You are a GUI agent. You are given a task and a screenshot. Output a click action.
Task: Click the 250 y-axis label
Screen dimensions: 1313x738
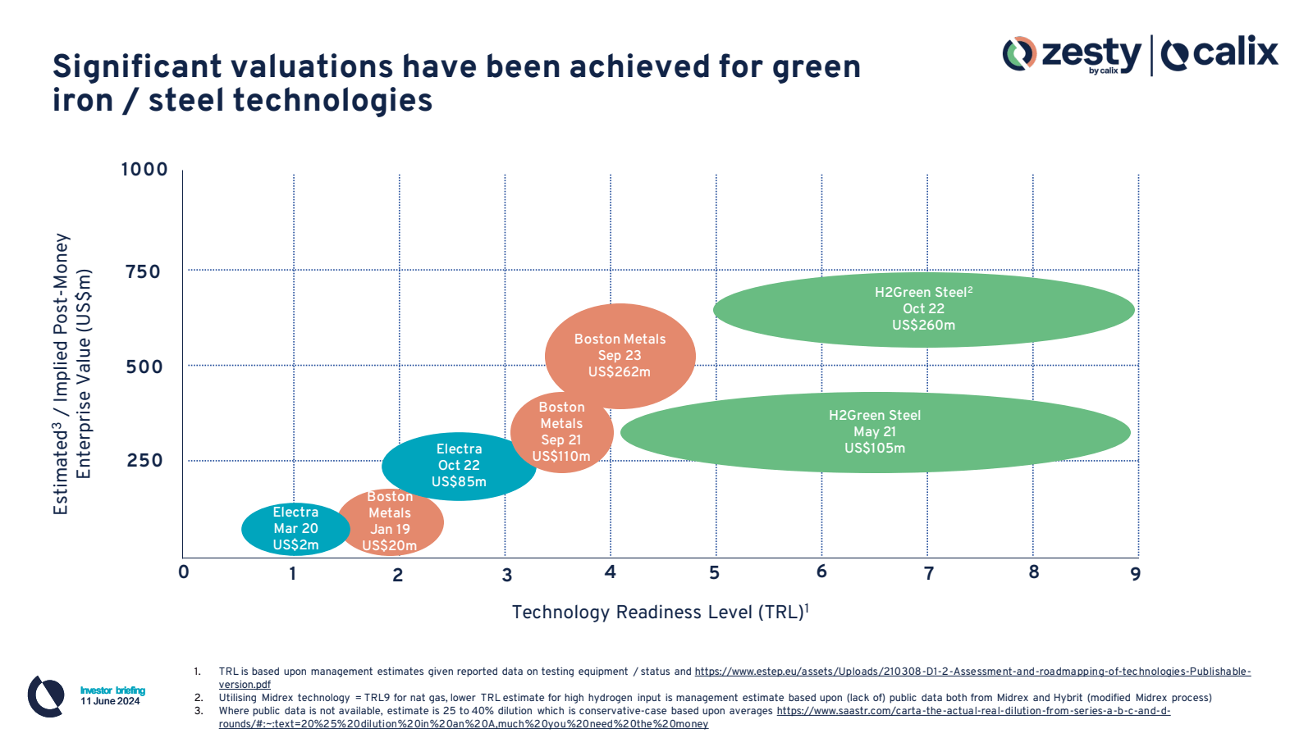pos(144,460)
